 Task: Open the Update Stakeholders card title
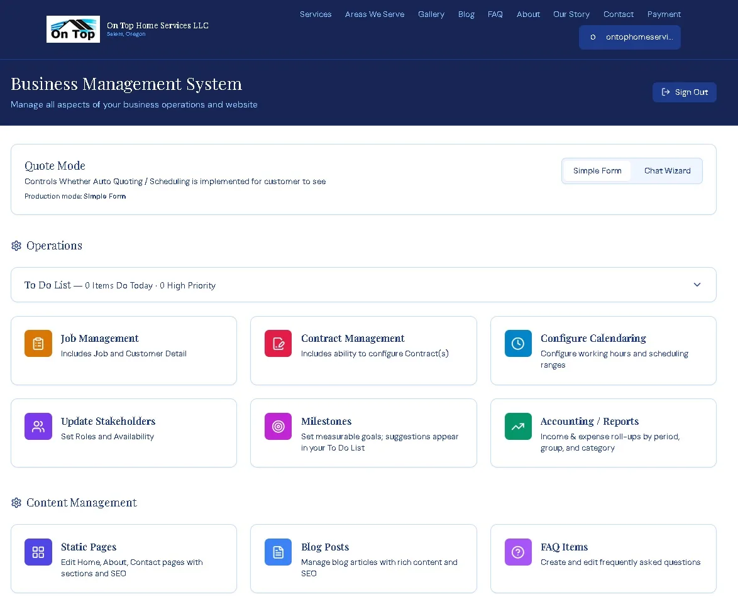(x=108, y=421)
